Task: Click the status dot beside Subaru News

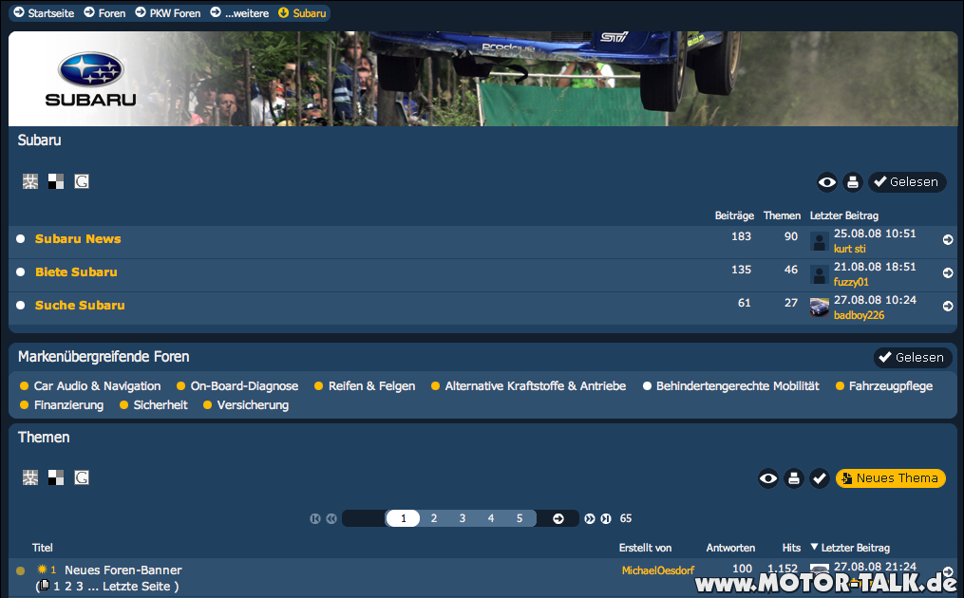Action: [x=20, y=238]
